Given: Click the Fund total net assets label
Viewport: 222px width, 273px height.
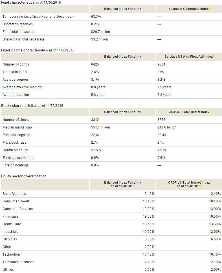Looking at the screenshot, I should pos(18,32).
